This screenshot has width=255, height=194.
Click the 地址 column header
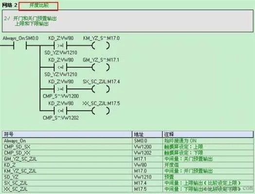(147, 134)
